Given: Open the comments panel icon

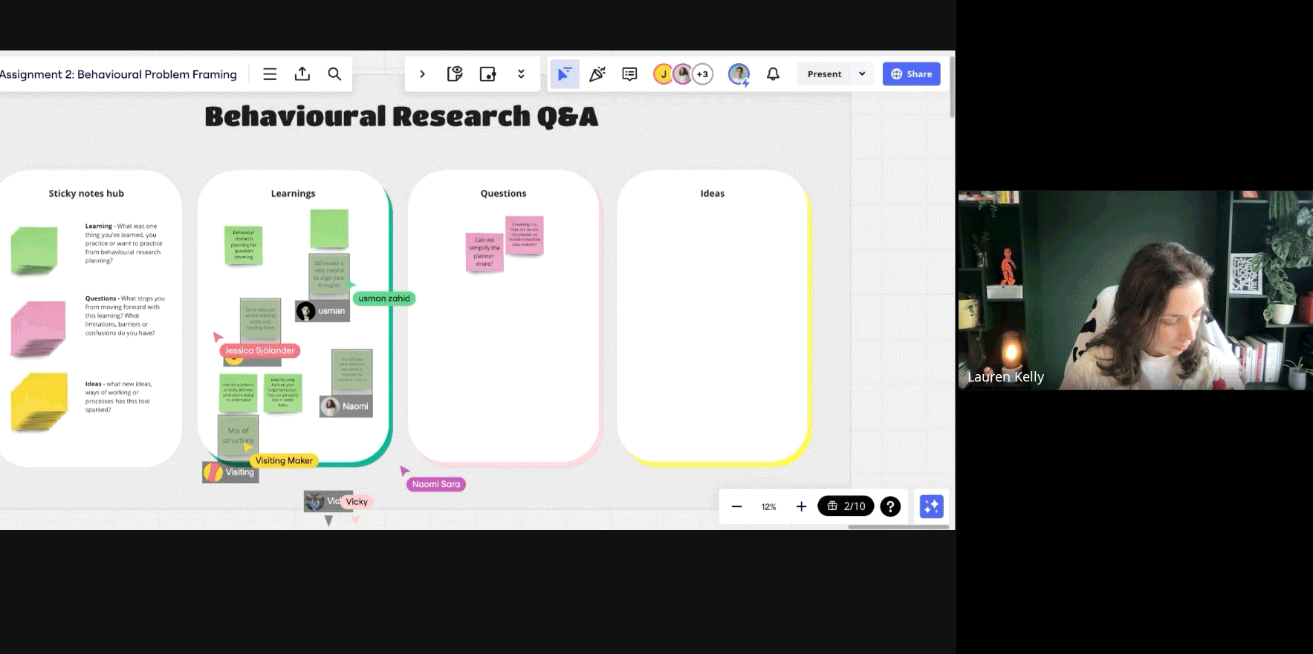Looking at the screenshot, I should (x=629, y=74).
